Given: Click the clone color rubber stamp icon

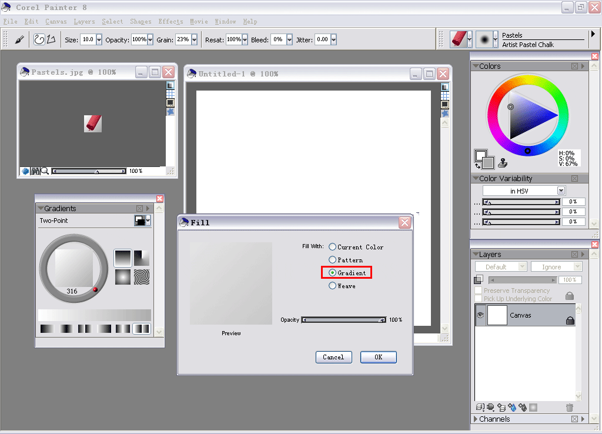Looking at the screenshot, I should (503, 163).
